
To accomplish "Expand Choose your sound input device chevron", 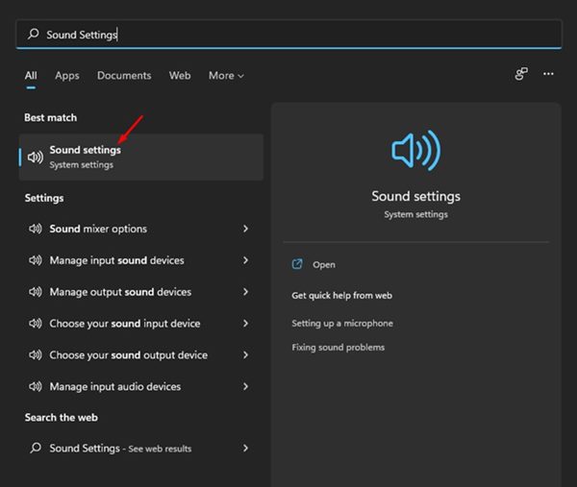I will [246, 324].
